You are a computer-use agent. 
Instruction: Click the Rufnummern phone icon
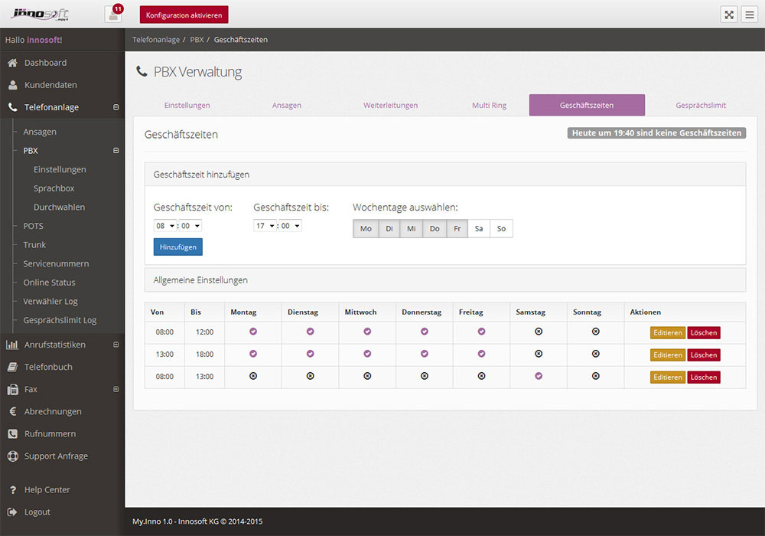13,434
